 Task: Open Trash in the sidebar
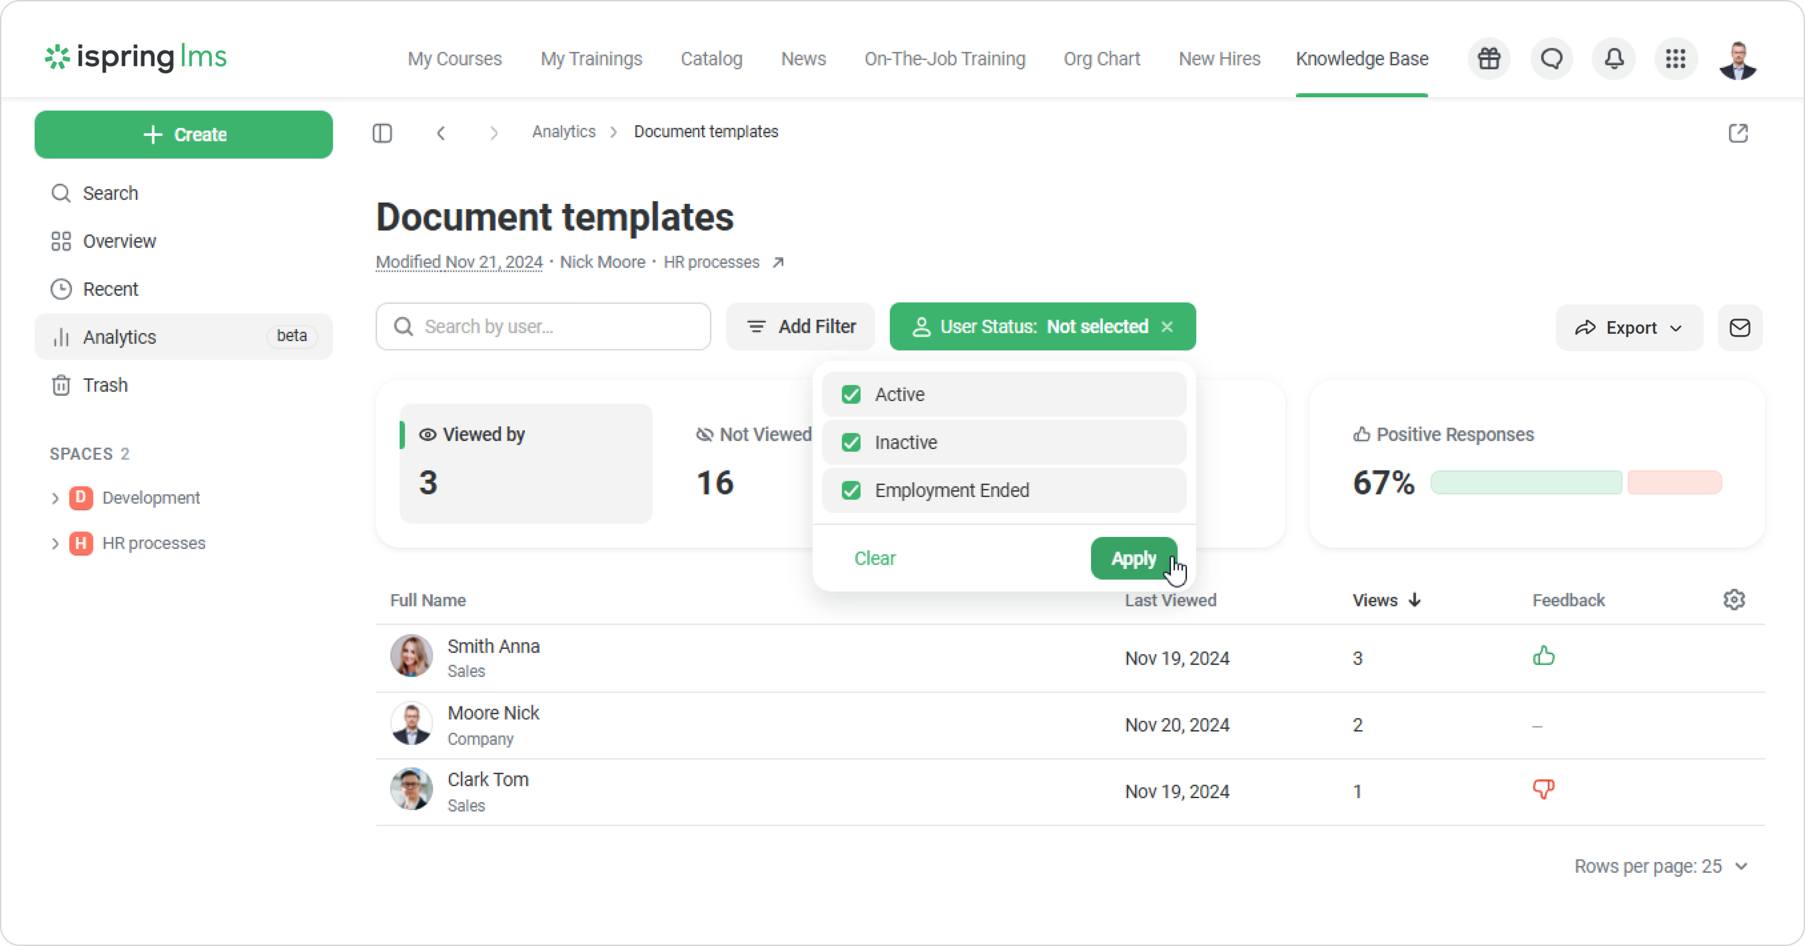click(105, 385)
